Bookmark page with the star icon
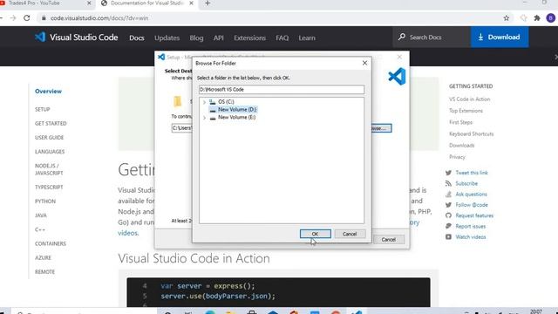558x314 pixels. coord(506,17)
